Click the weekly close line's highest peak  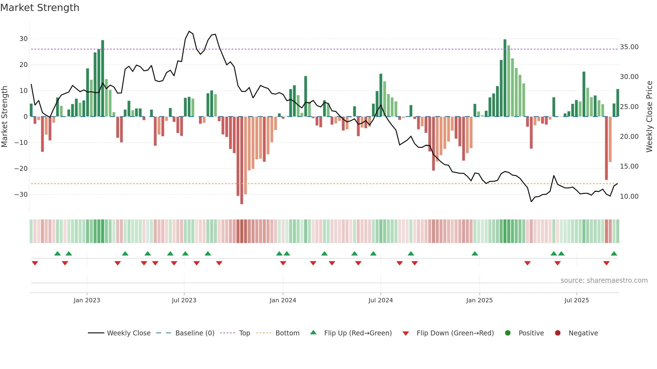click(189, 31)
